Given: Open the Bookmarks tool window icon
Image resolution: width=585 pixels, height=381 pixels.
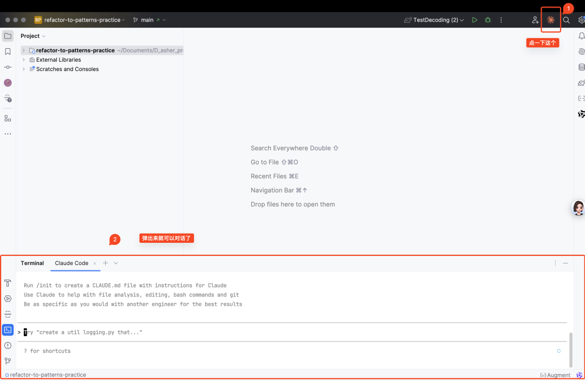Looking at the screenshot, I should [8, 51].
